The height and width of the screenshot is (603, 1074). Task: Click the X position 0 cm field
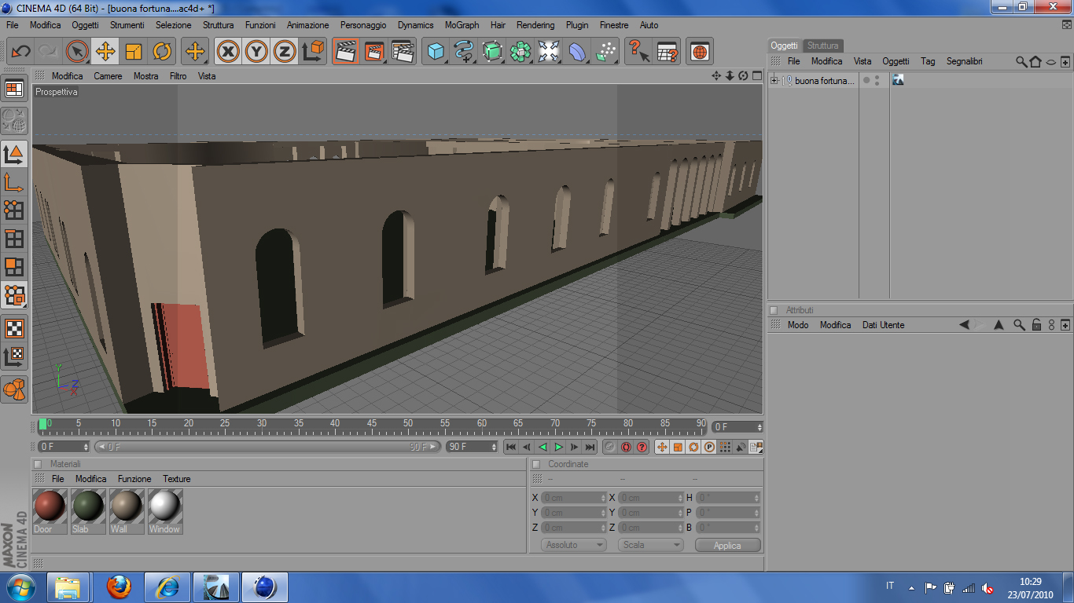pos(574,498)
